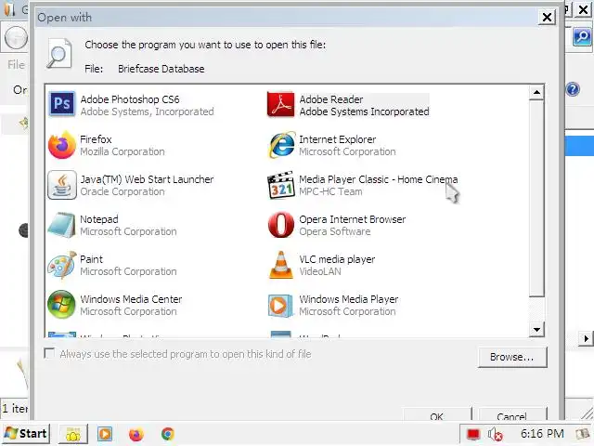Click the program list scroll up arrow

tap(536, 93)
